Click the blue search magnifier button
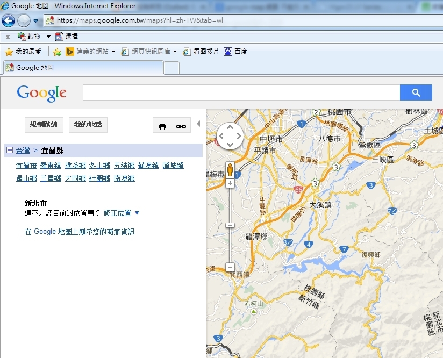 pos(416,92)
